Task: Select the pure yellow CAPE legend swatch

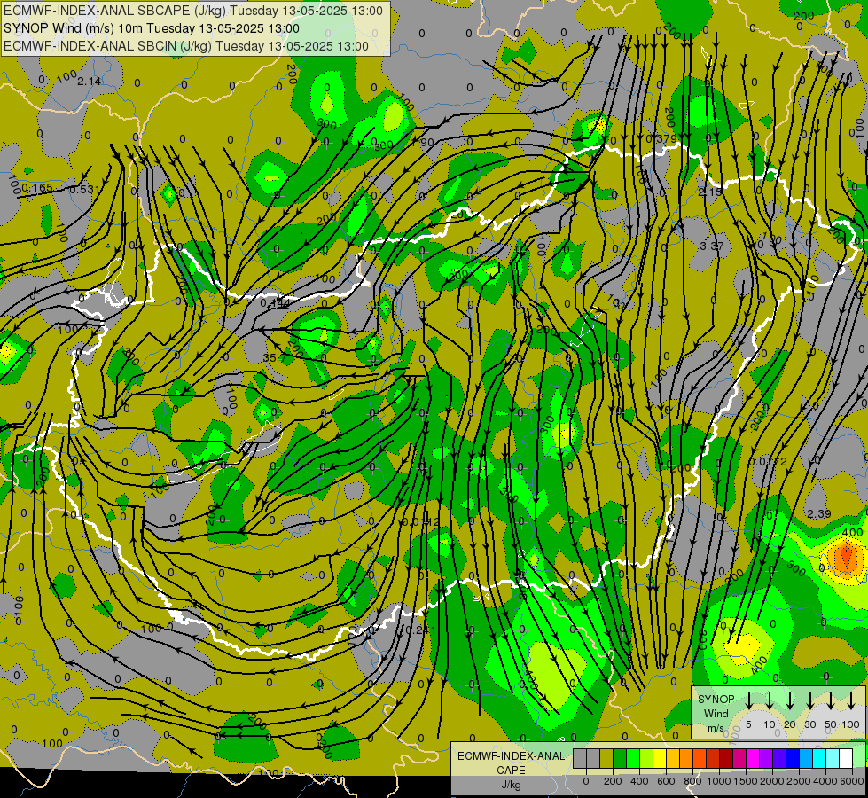Action: (x=660, y=758)
